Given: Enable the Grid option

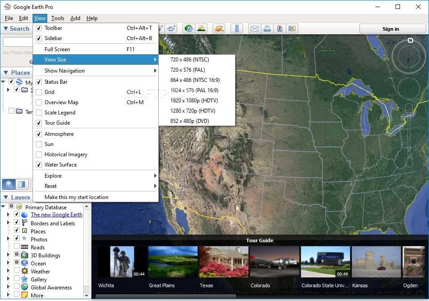Looking at the screenshot, I should click(39, 92).
